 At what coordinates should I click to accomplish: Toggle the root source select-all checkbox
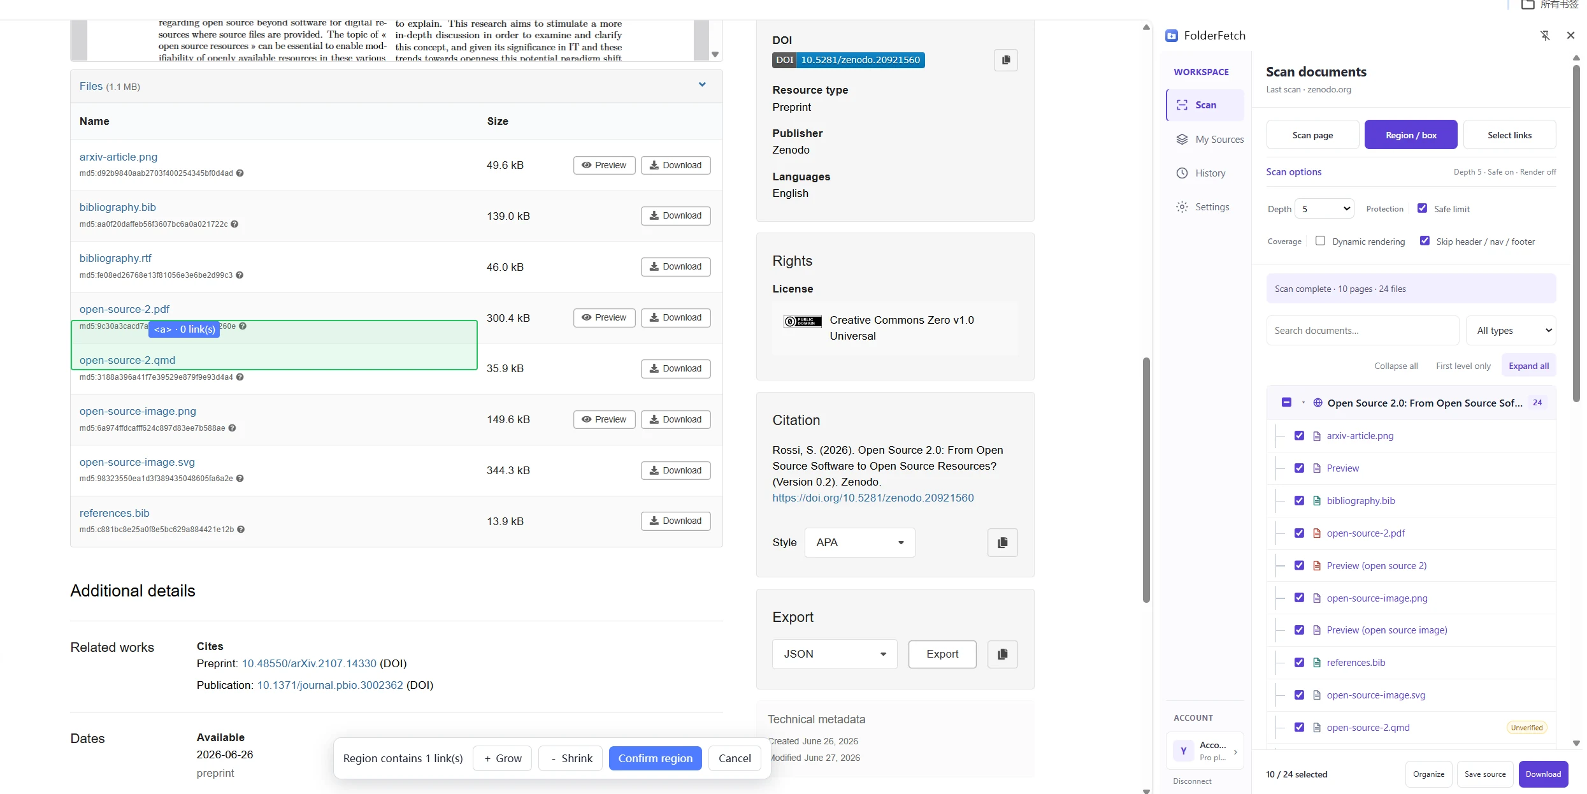click(1286, 403)
